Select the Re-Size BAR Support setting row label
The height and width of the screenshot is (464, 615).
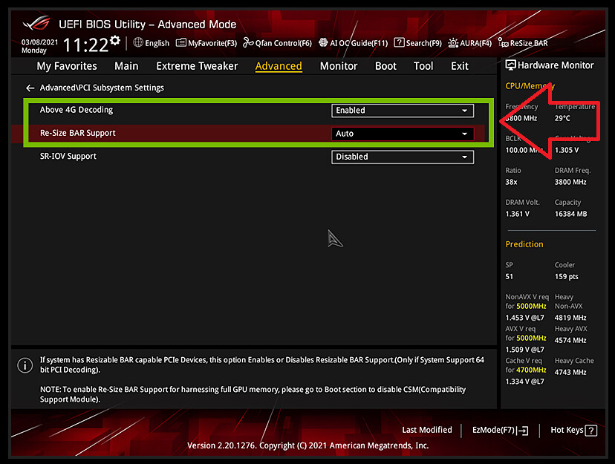coord(78,134)
